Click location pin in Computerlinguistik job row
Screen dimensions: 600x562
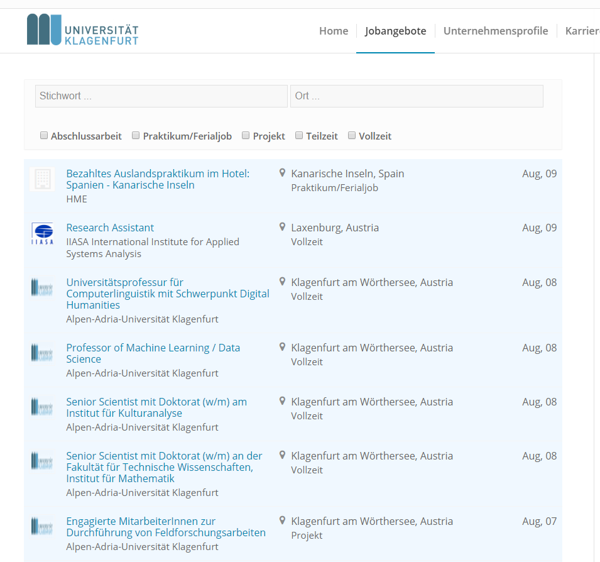point(282,282)
